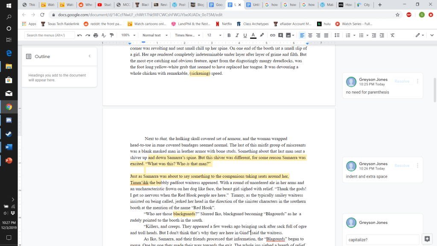Click the highlight color marker icon
The height and width of the screenshot is (246, 437).
262,35
